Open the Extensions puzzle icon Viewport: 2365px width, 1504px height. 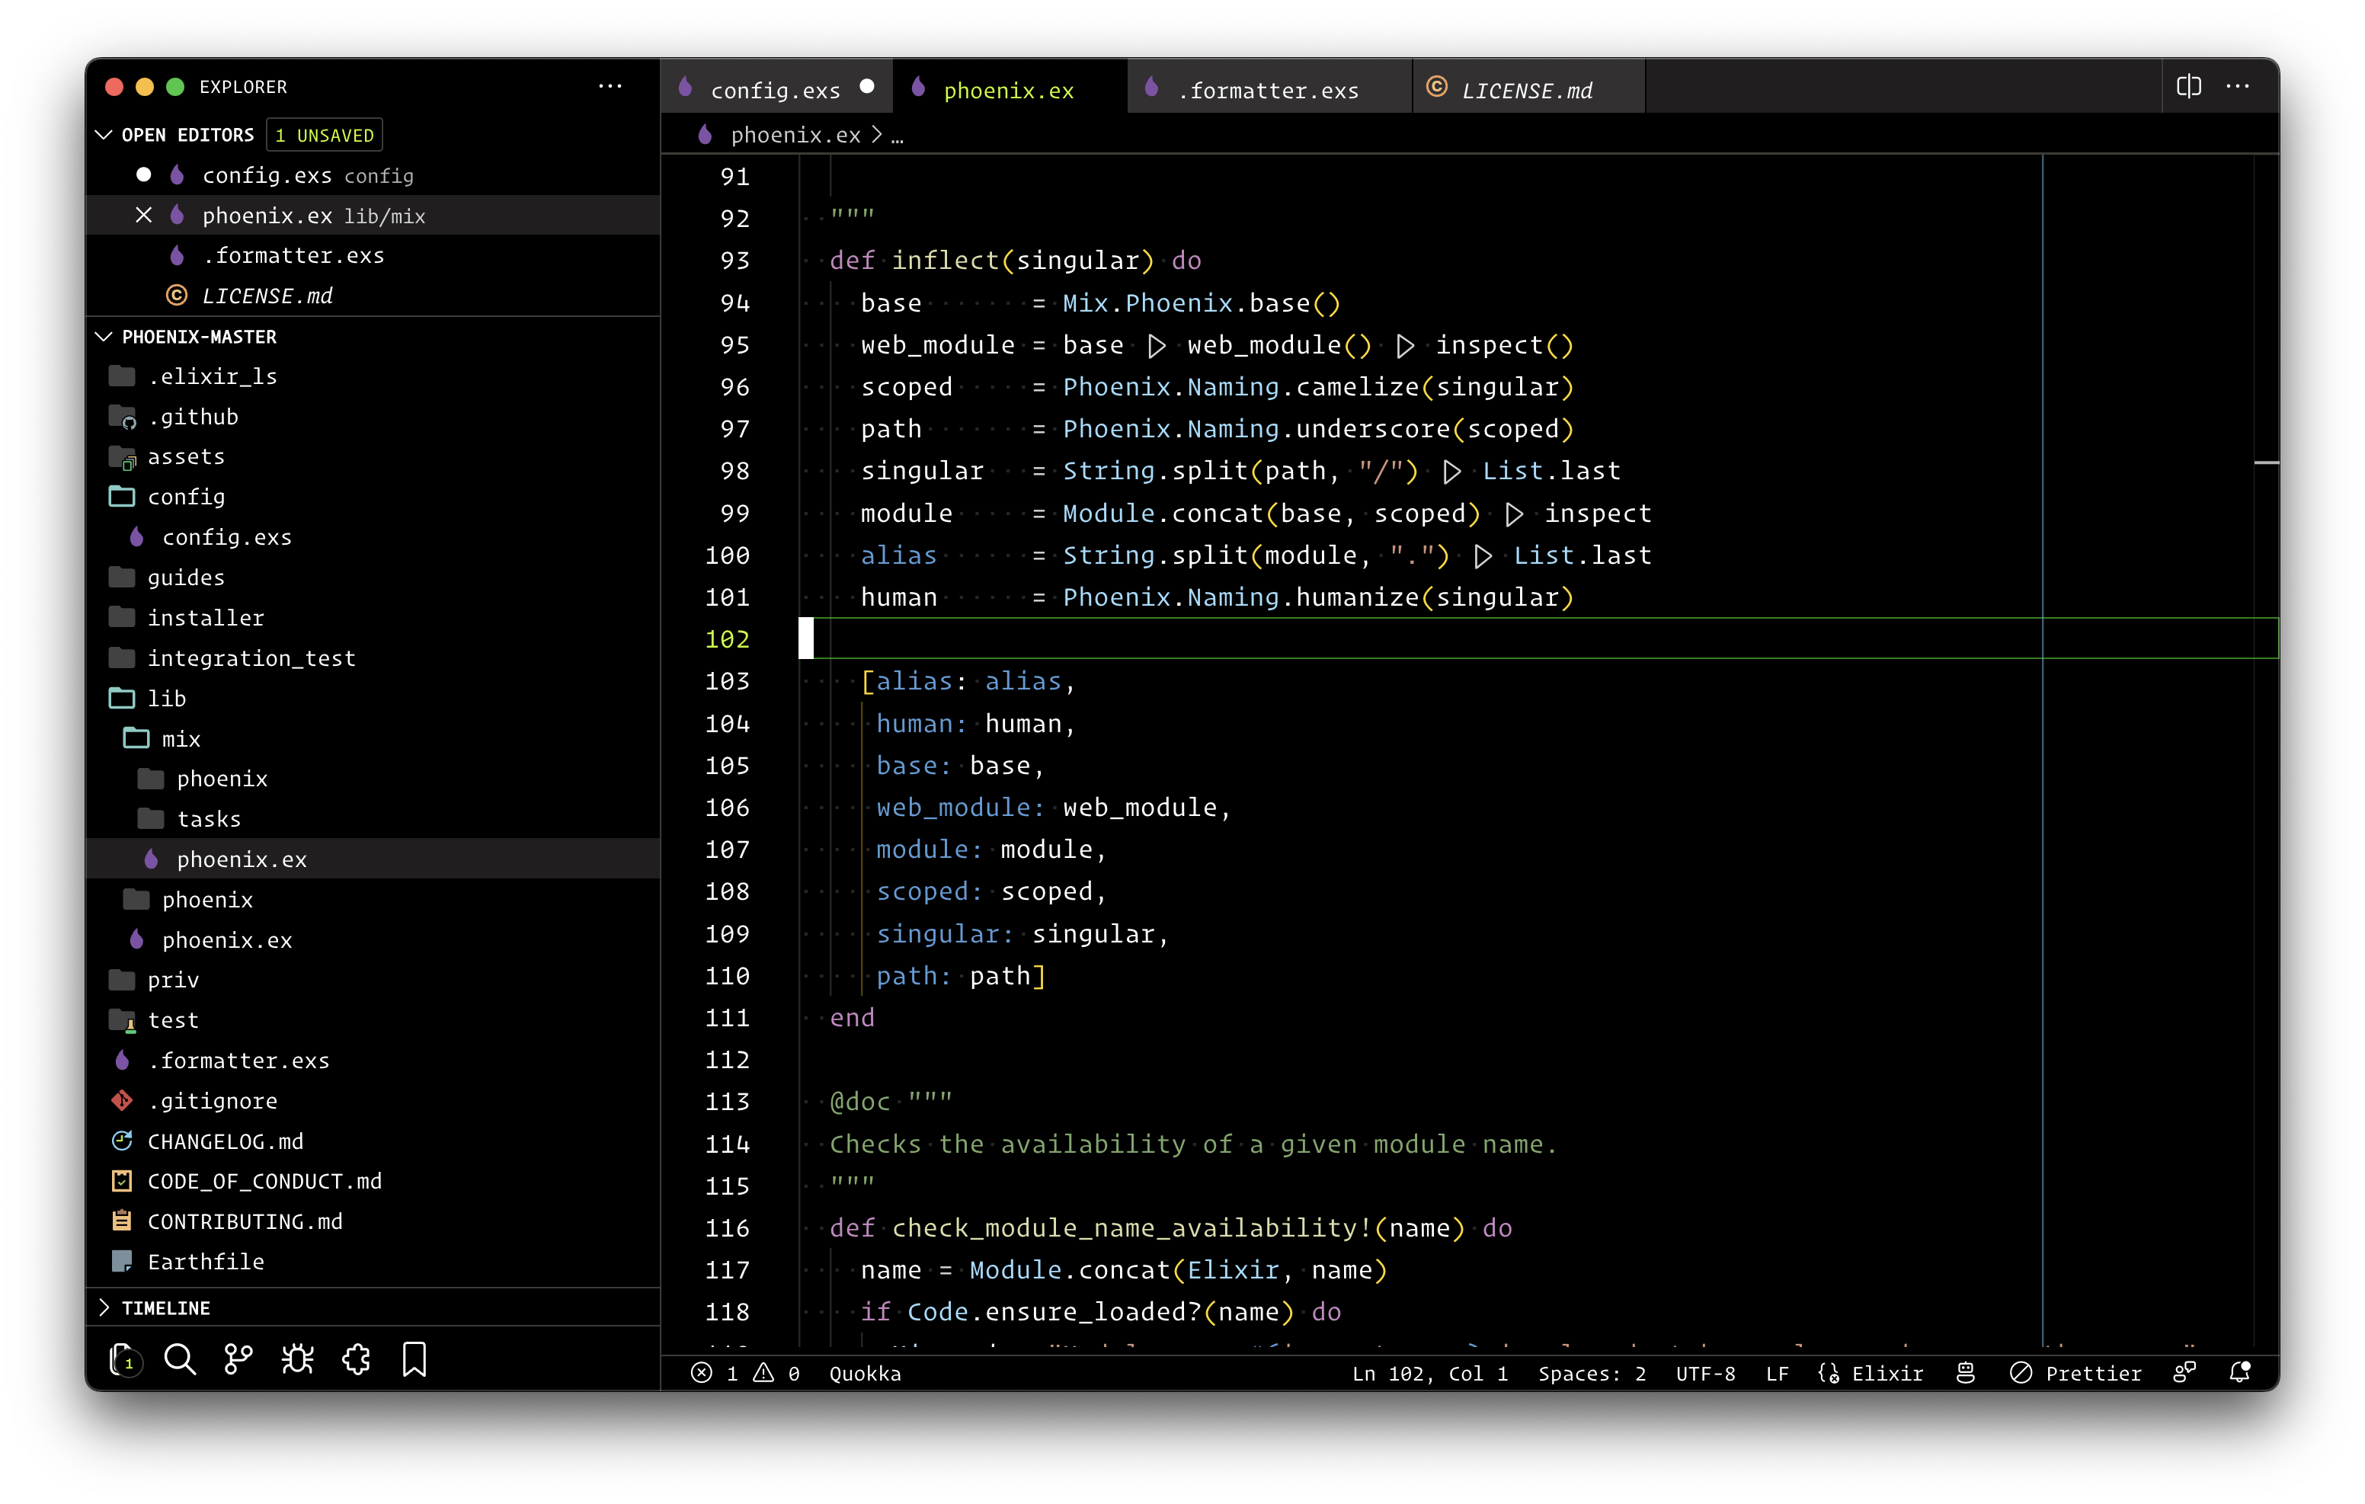tap(357, 1359)
